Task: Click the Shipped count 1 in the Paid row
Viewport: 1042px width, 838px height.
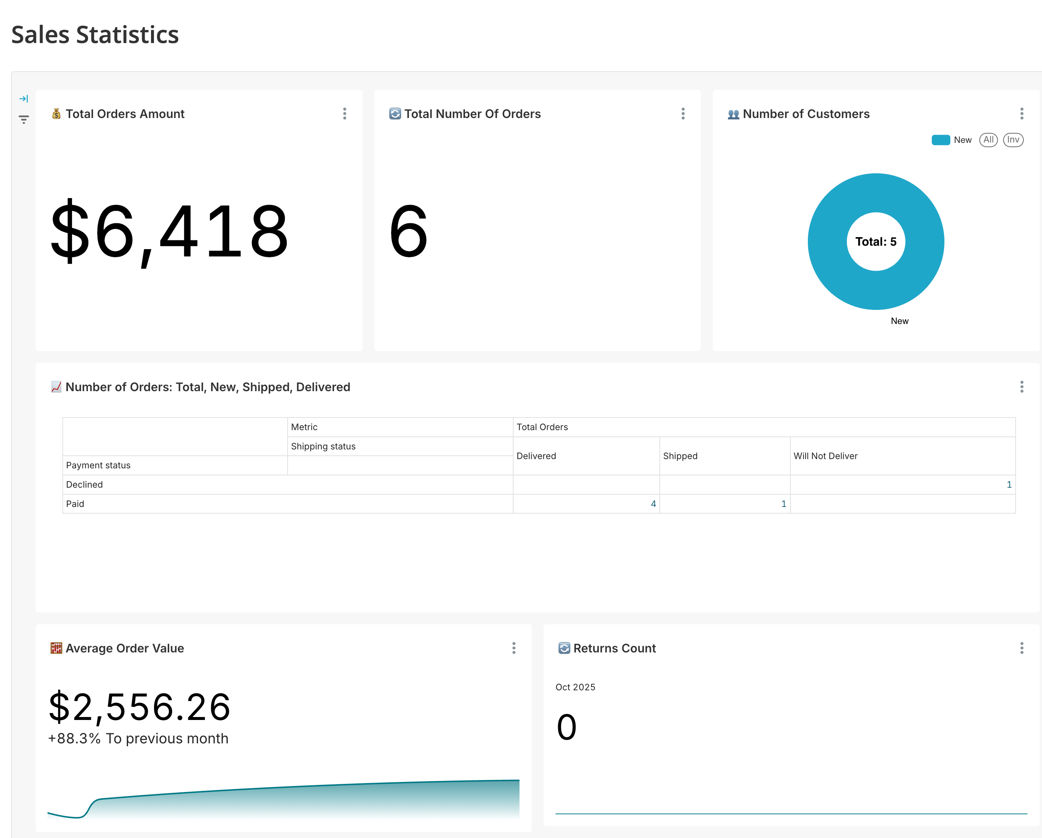Action: (783, 504)
